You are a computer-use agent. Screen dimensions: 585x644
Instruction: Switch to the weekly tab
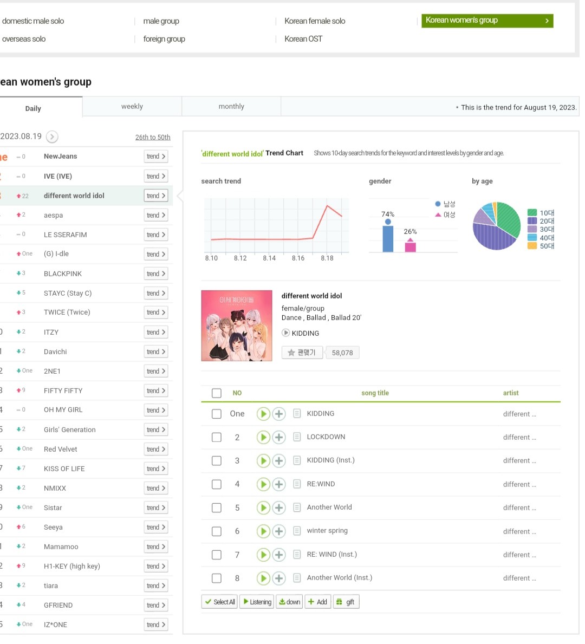(x=132, y=107)
